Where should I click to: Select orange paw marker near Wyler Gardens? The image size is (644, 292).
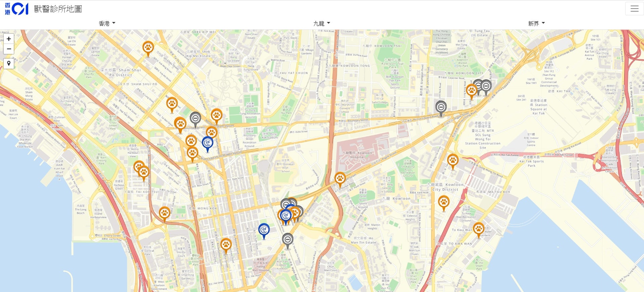pos(478,229)
